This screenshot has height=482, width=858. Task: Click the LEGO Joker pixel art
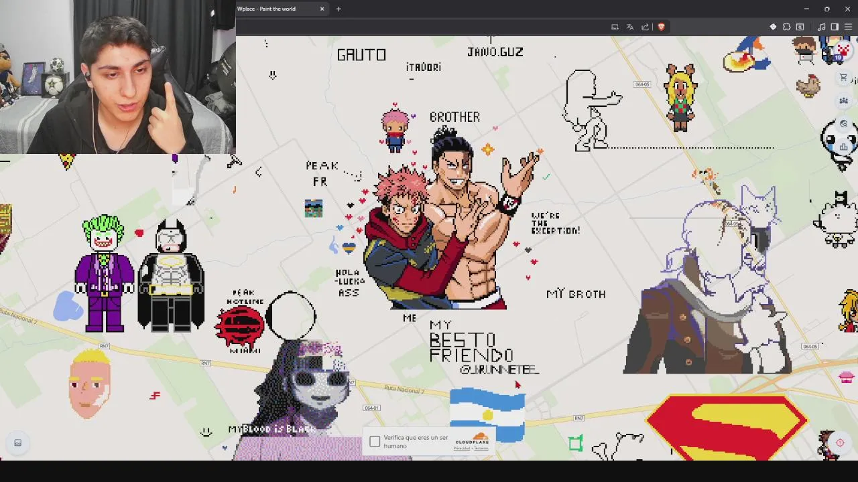[104, 274]
